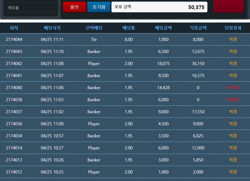250x181 pixels.
Task: Click the 04/25 10:27 bet time
Action: pyautogui.click(x=52, y=148)
